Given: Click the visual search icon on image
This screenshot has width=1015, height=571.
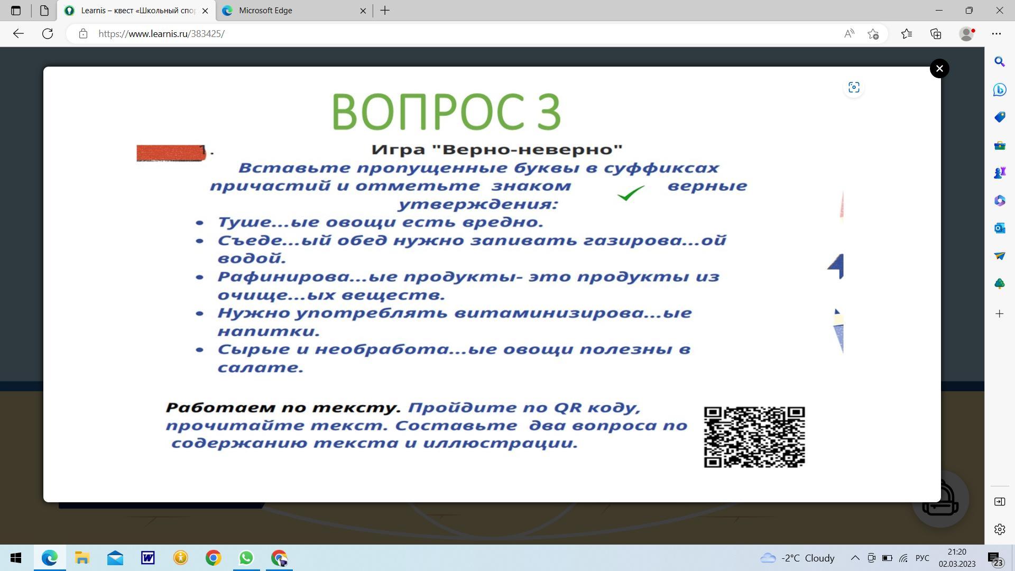Looking at the screenshot, I should click(854, 88).
